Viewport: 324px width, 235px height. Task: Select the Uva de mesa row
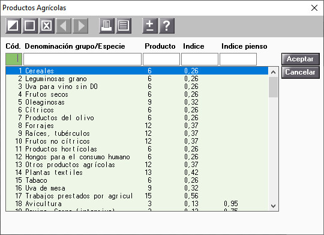(137, 188)
